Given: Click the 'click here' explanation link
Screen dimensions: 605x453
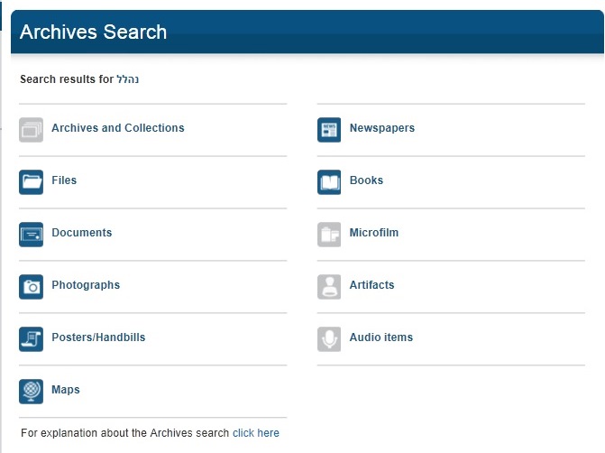Looking at the screenshot, I should click(256, 433).
